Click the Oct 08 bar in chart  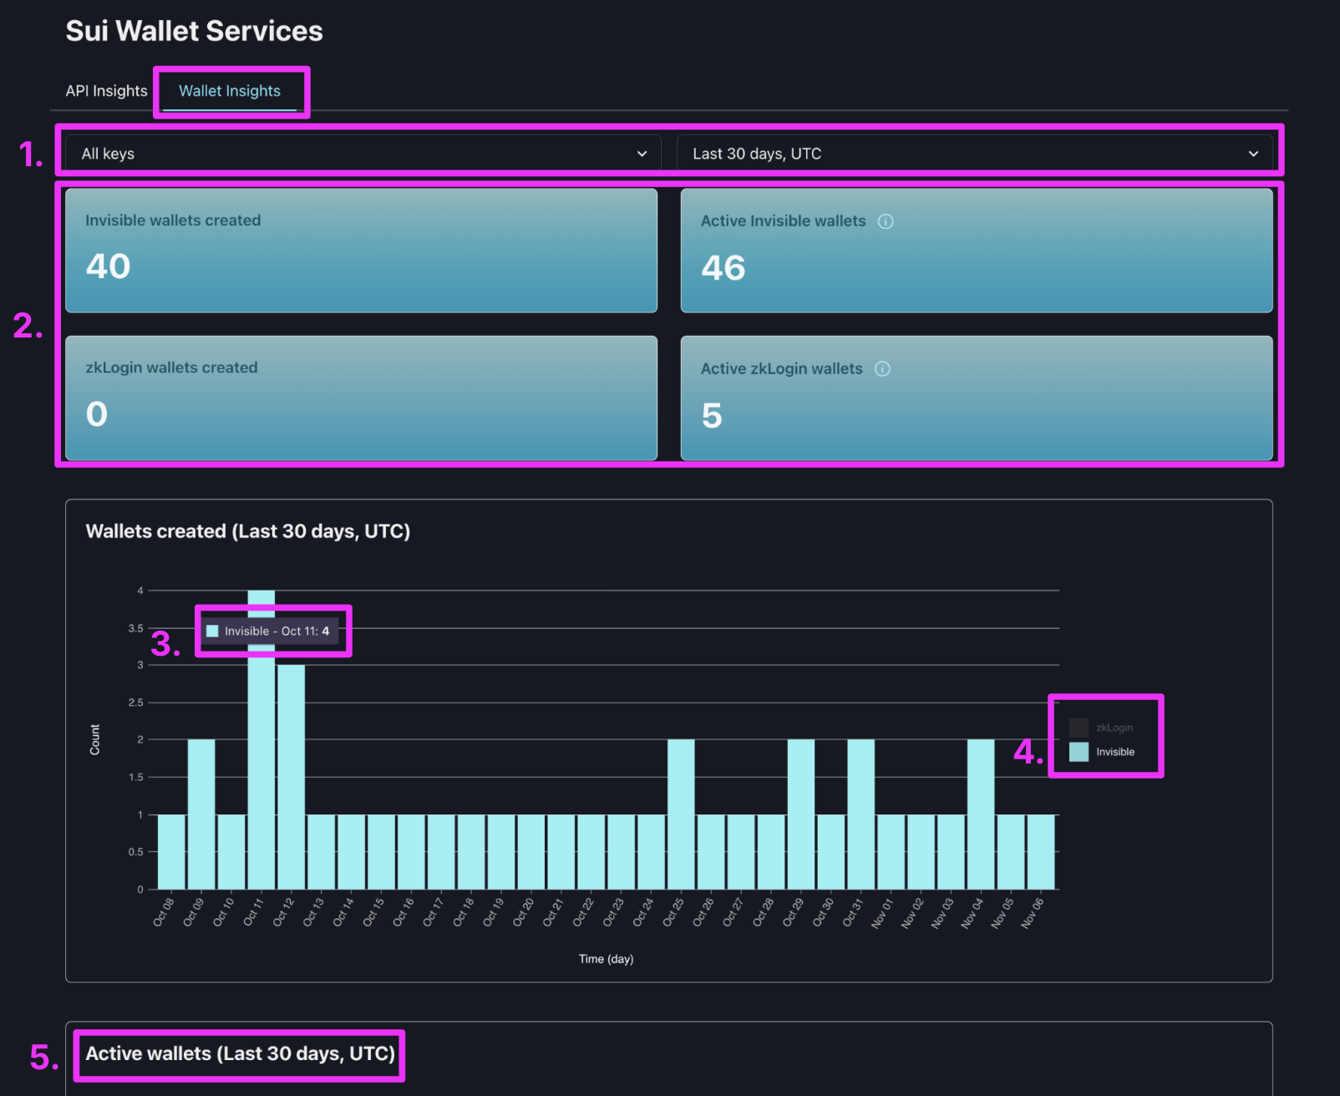171,852
